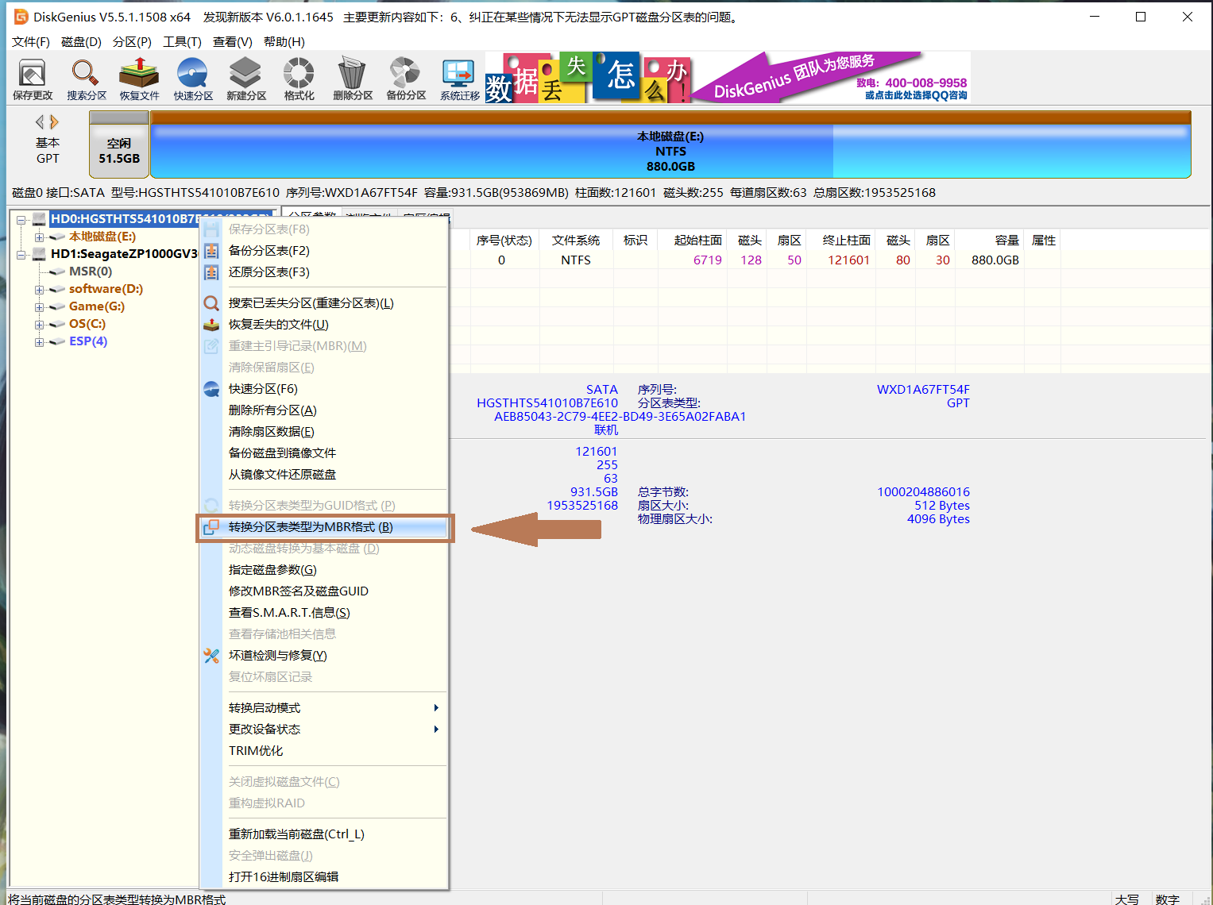Screen dimensions: 1213x905
Task: Click the 还原分区表 icon in context menu
Action: pos(211,272)
